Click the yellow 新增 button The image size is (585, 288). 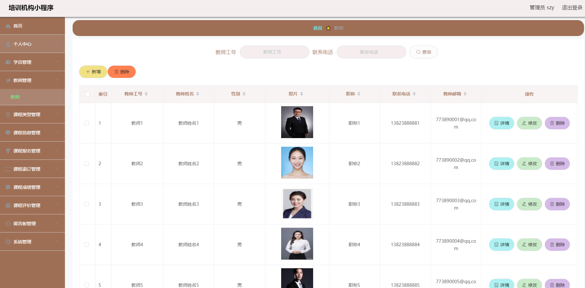(x=93, y=72)
